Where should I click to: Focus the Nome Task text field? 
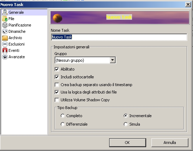(x=119, y=37)
